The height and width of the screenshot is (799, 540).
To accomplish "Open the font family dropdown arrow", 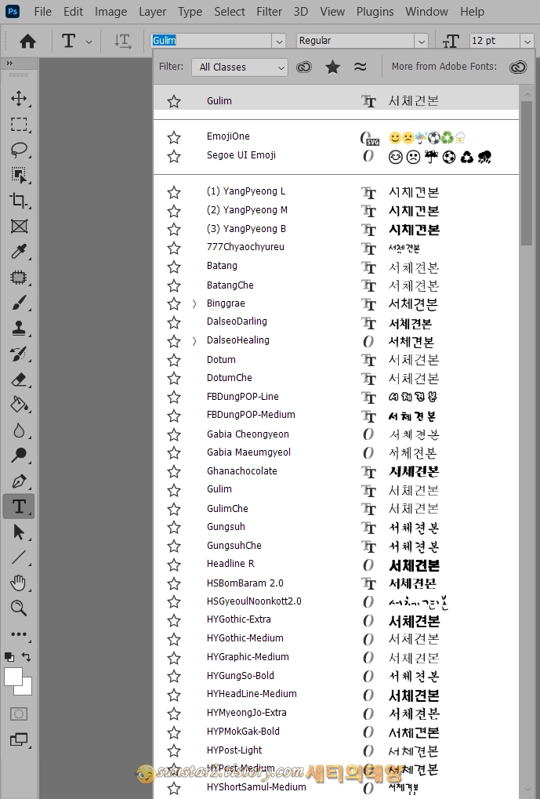I will pyautogui.click(x=278, y=41).
